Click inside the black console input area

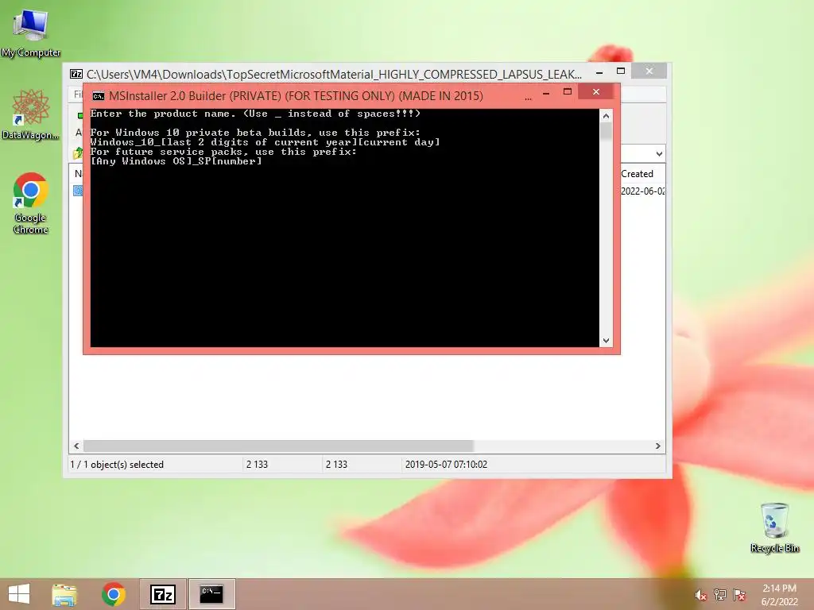(345, 228)
